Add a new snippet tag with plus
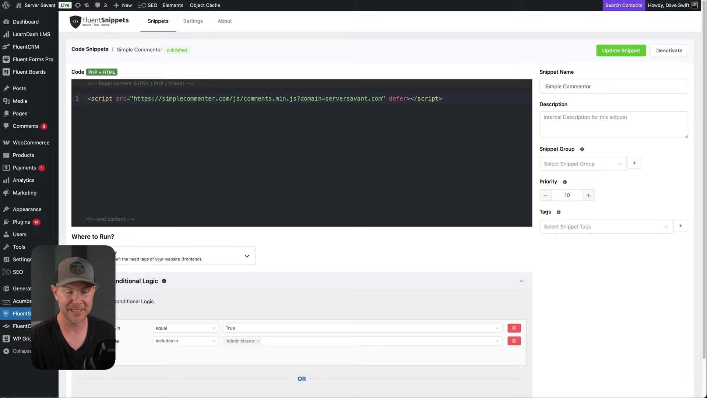Viewport: 707px width, 398px height. tap(680, 226)
